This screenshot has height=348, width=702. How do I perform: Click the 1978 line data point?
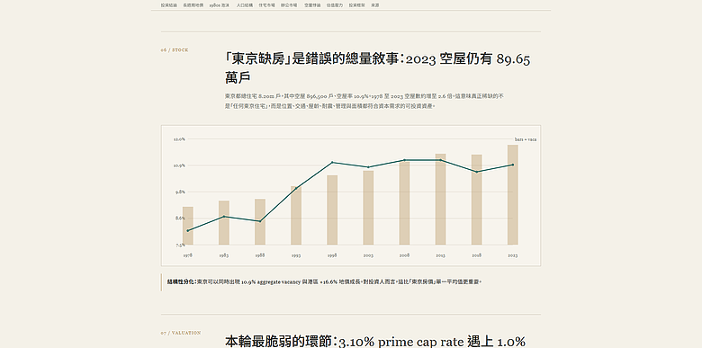(188, 230)
